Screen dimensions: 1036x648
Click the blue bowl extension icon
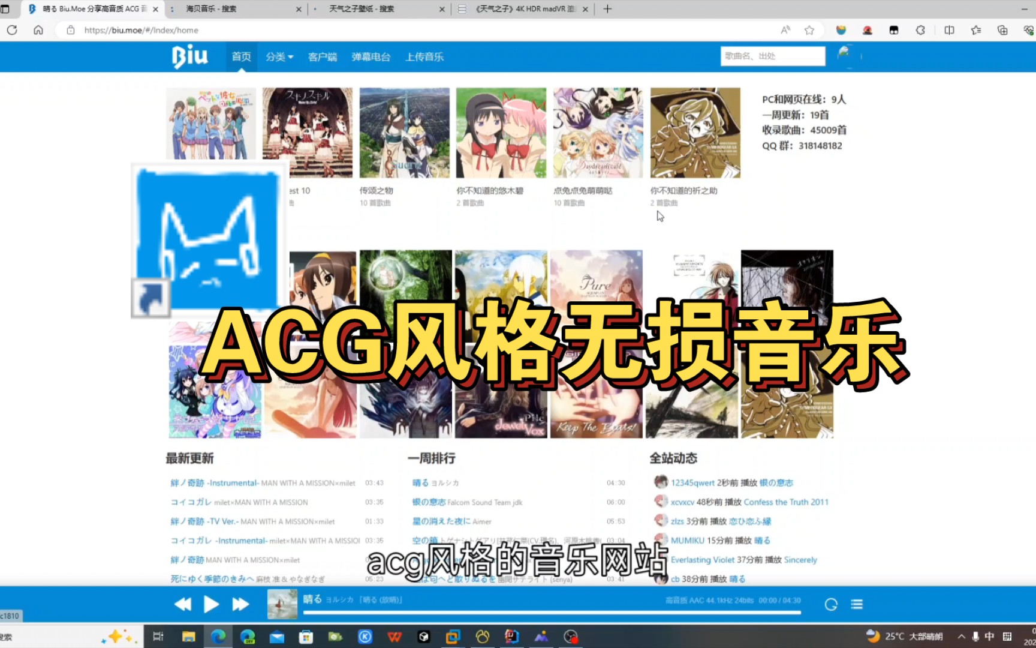841,30
